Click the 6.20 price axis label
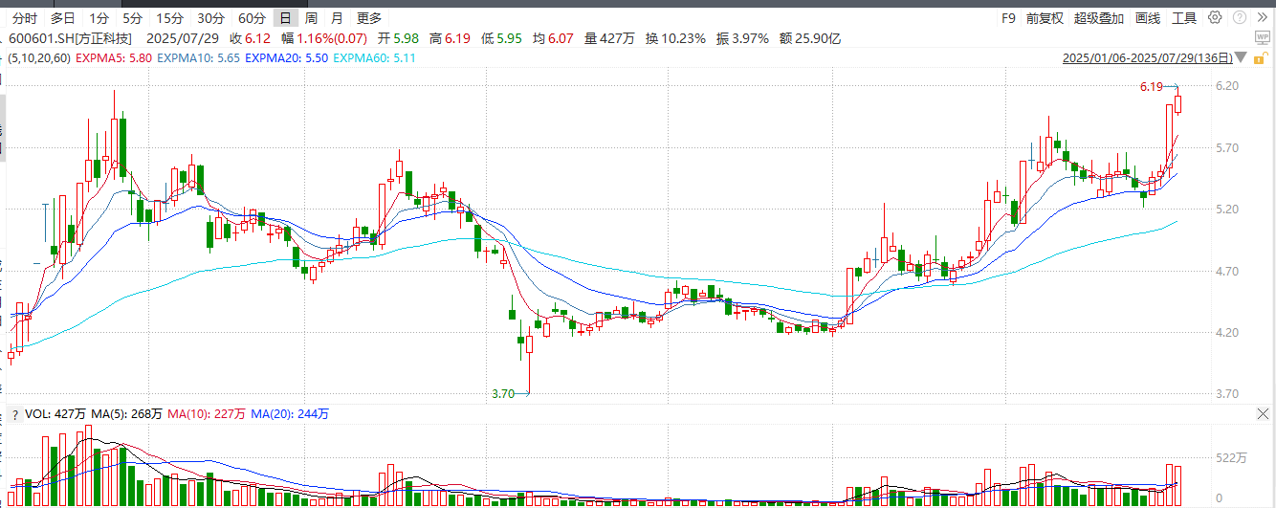 click(1227, 86)
